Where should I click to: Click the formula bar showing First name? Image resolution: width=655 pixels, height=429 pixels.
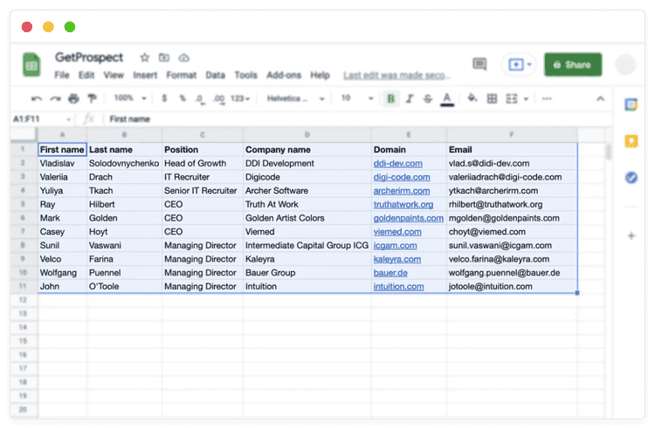click(x=359, y=119)
